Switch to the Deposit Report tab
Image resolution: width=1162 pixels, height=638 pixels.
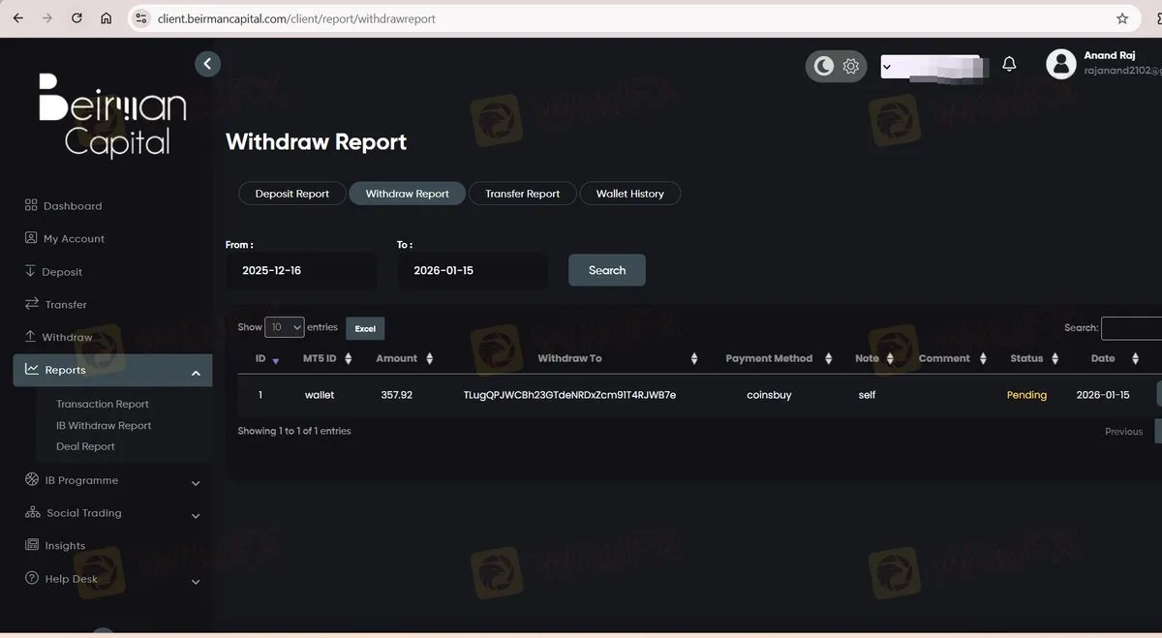292,194
